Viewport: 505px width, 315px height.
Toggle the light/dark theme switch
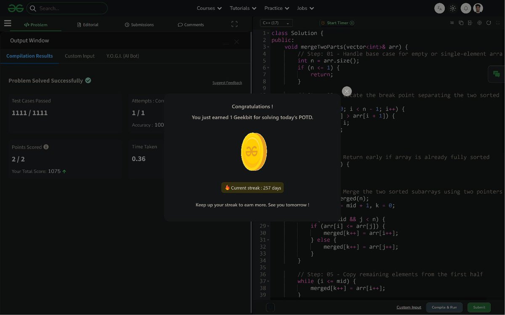(x=453, y=8)
